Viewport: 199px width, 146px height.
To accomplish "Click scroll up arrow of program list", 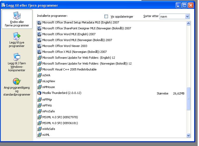I will point(188,23).
